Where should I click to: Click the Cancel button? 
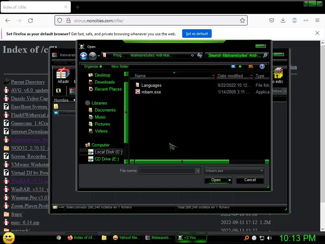(250, 180)
